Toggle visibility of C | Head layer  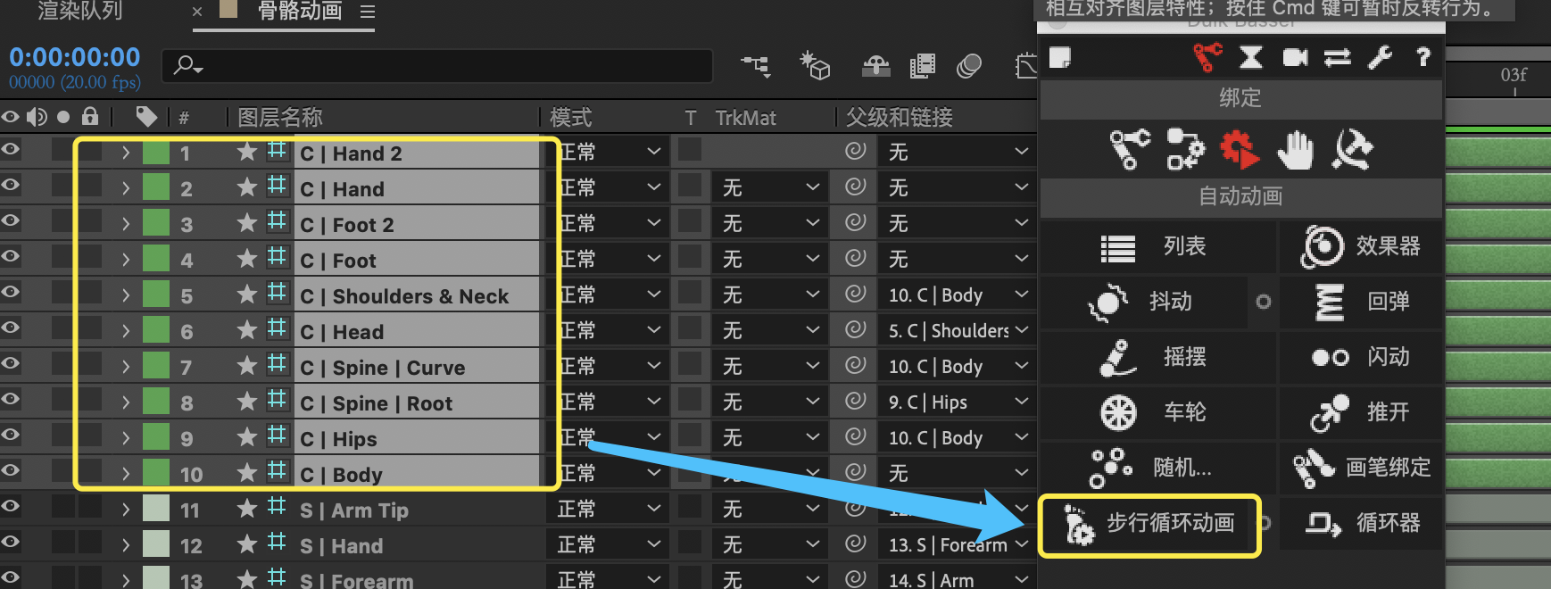coord(11,328)
